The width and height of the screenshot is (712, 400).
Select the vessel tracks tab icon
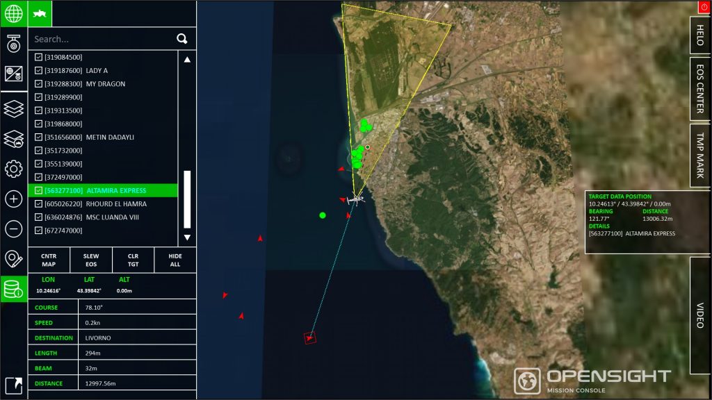point(40,14)
